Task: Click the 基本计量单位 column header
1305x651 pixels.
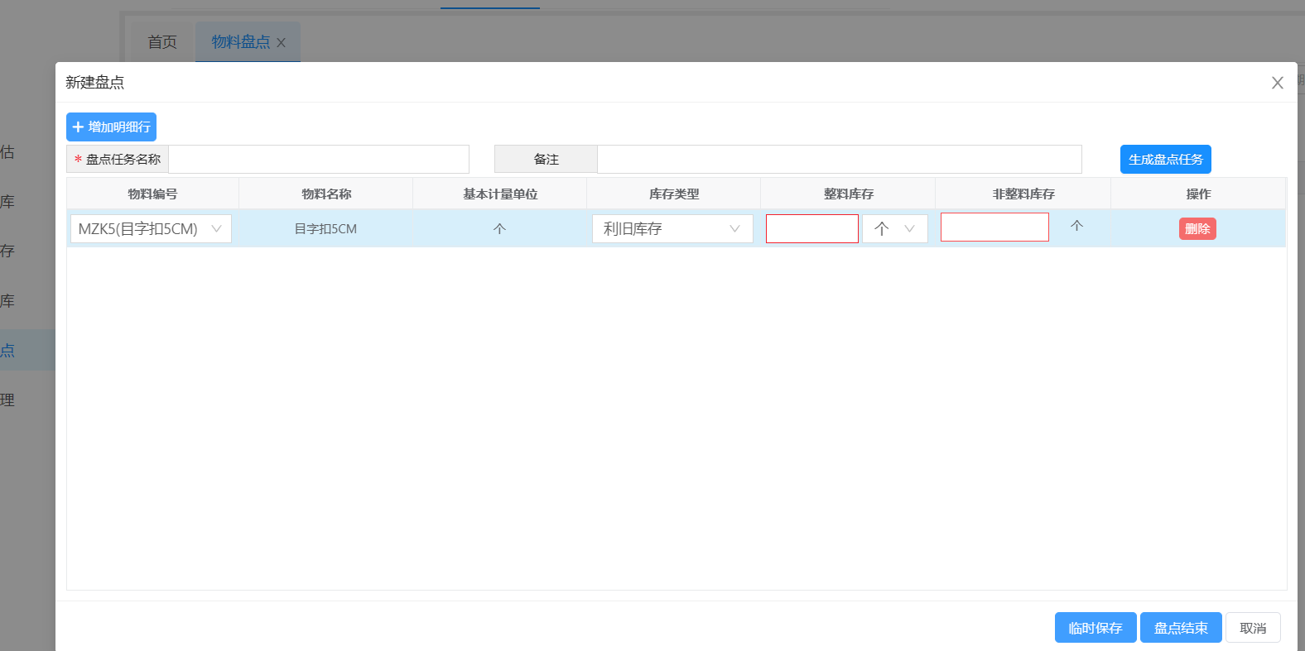Action: click(500, 194)
